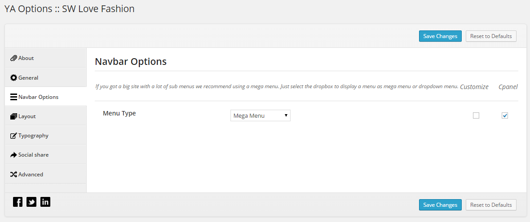
Task: Open the Mega Menu type dropdown
Action: click(x=260, y=115)
